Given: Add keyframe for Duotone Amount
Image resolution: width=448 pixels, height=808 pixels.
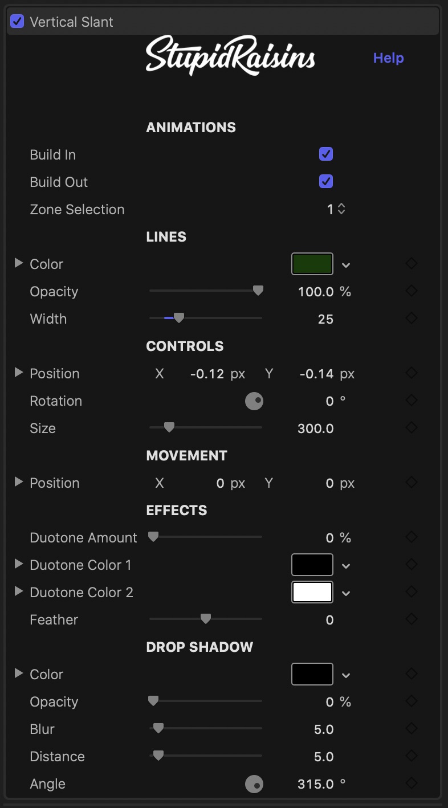Looking at the screenshot, I should pyautogui.click(x=412, y=537).
